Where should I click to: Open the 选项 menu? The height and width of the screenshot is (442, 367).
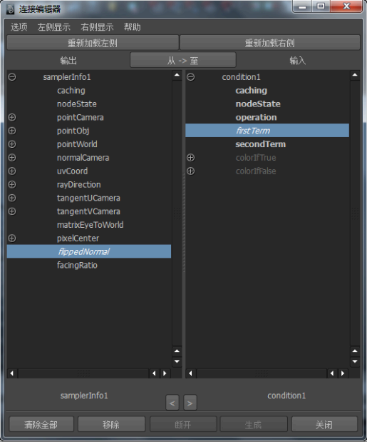19,27
